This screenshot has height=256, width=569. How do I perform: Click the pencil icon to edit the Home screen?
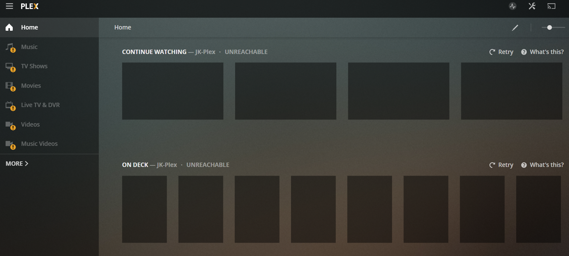[515, 28]
